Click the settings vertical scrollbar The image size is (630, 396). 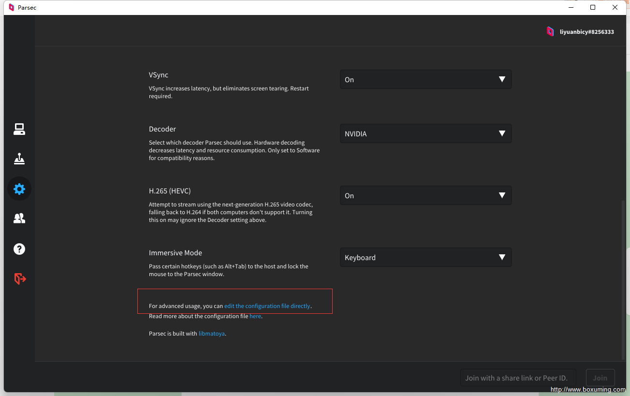click(x=623, y=280)
